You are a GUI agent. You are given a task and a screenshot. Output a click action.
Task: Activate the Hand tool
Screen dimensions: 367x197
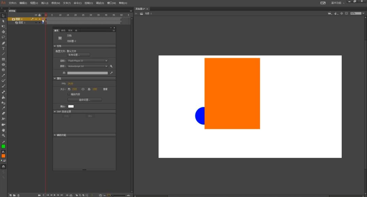3,130
